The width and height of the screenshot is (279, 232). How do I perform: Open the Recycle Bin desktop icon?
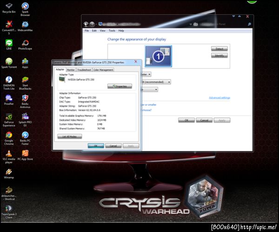(x=9, y=8)
